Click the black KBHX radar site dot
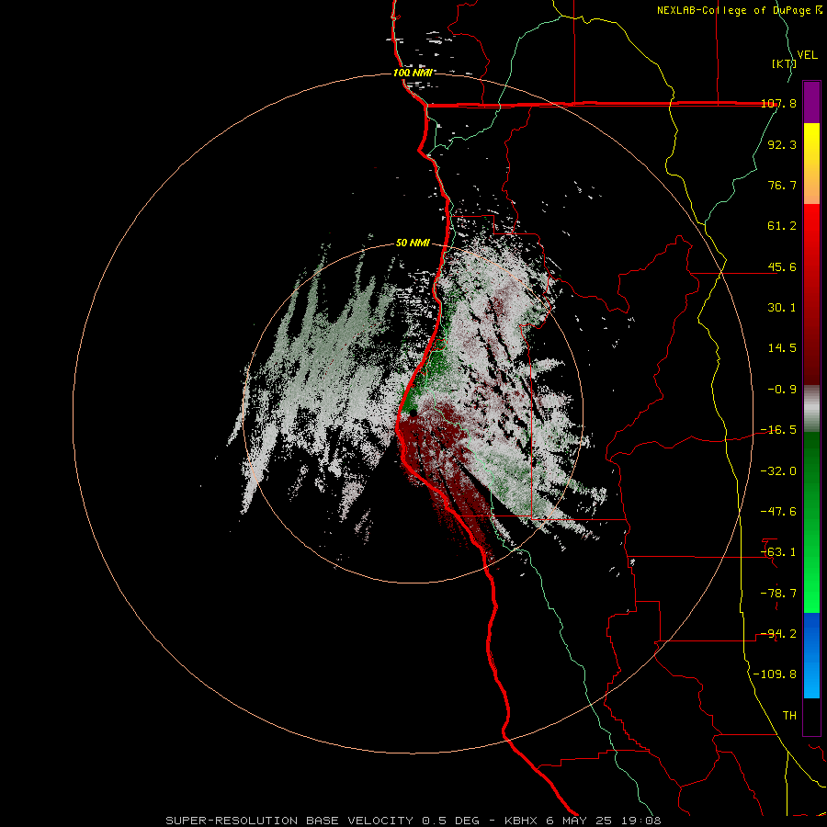Screen dimensions: 827x827 (413, 413)
